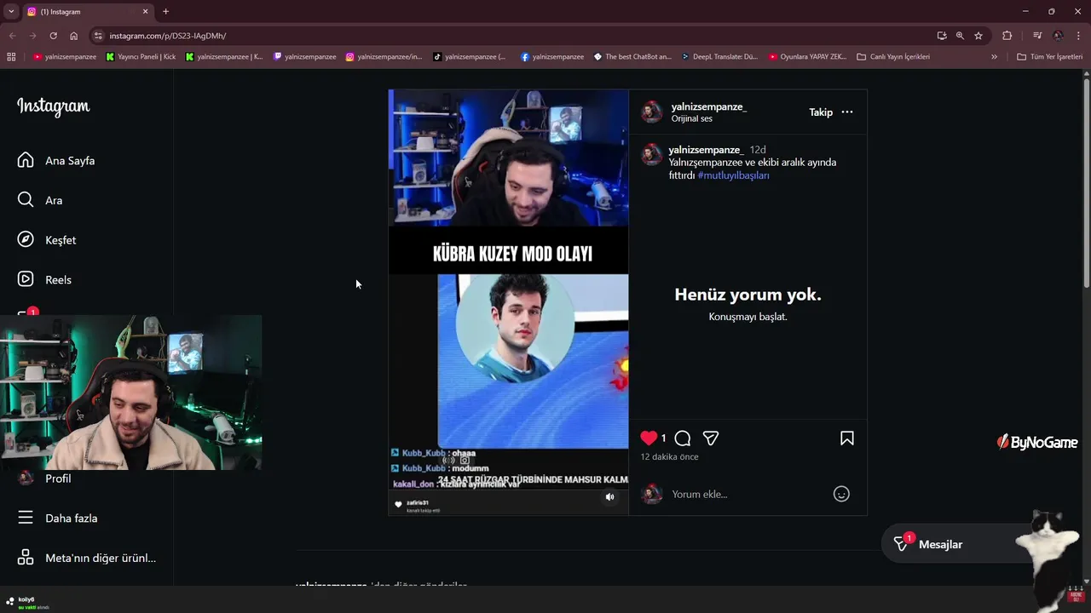1091x613 pixels.
Task: View site information icon in address bar
Action: pos(98,36)
